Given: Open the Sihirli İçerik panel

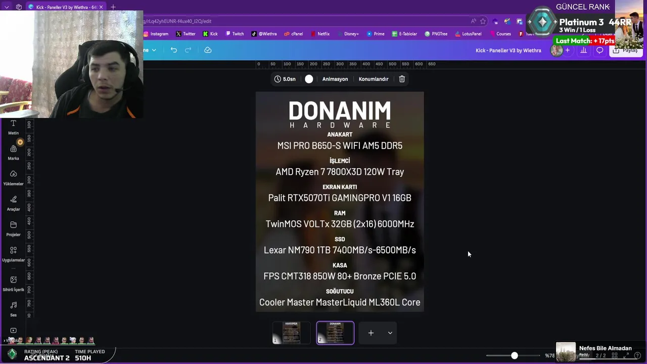Looking at the screenshot, I should [14, 284].
